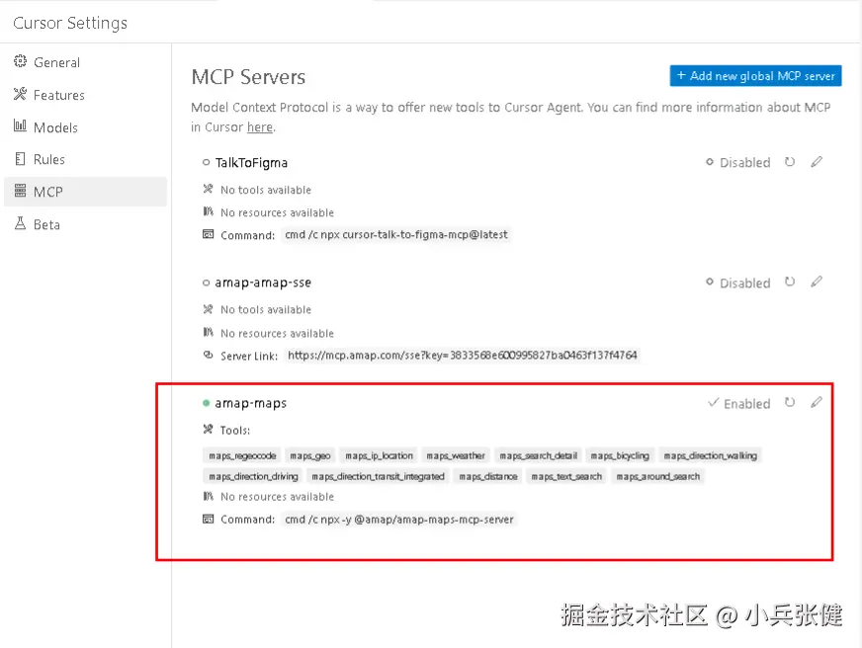
Task: Click the maps_direction_transit_integrated tool tag
Action: click(x=378, y=476)
